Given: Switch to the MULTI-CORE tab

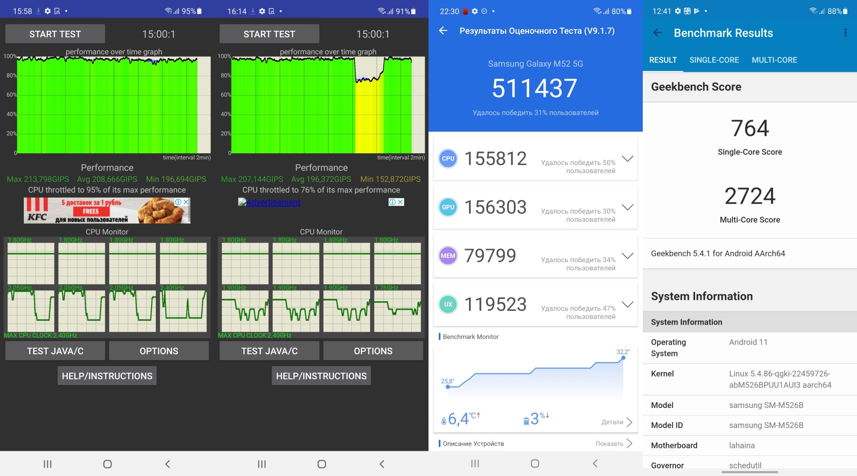Looking at the screenshot, I should 774,60.
